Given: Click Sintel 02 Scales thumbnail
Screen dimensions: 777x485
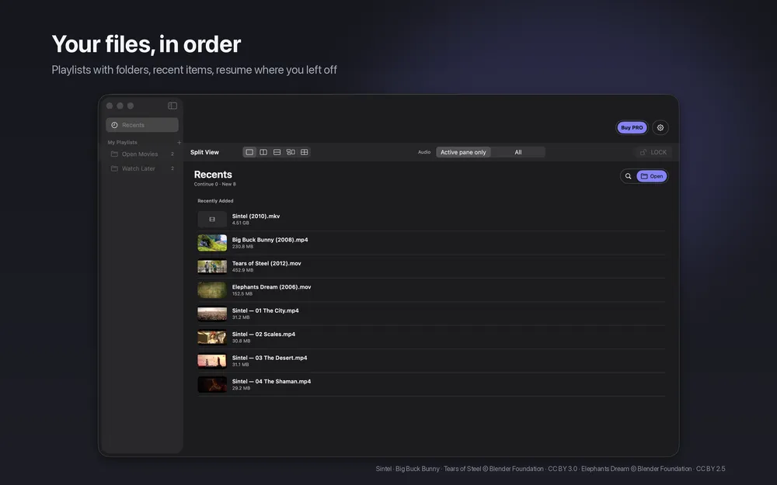Looking at the screenshot, I should 212,337.
